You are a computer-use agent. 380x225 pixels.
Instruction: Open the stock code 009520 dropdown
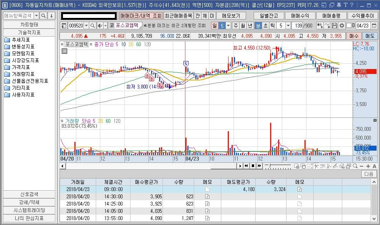click(x=86, y=26)
